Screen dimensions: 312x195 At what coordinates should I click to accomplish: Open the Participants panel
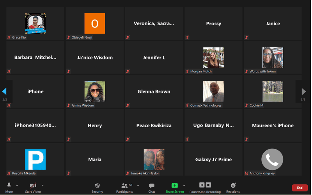[125, 186]
